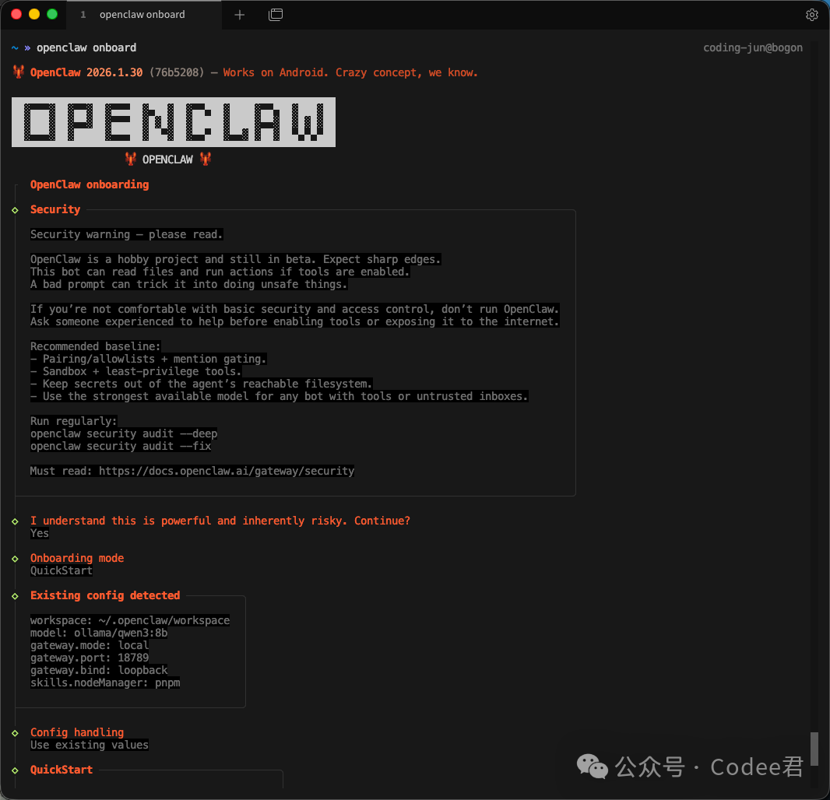Click the OpenClaw onboarding heading
Viewport: 830px width, 800px height.
(x=90, y=184)
